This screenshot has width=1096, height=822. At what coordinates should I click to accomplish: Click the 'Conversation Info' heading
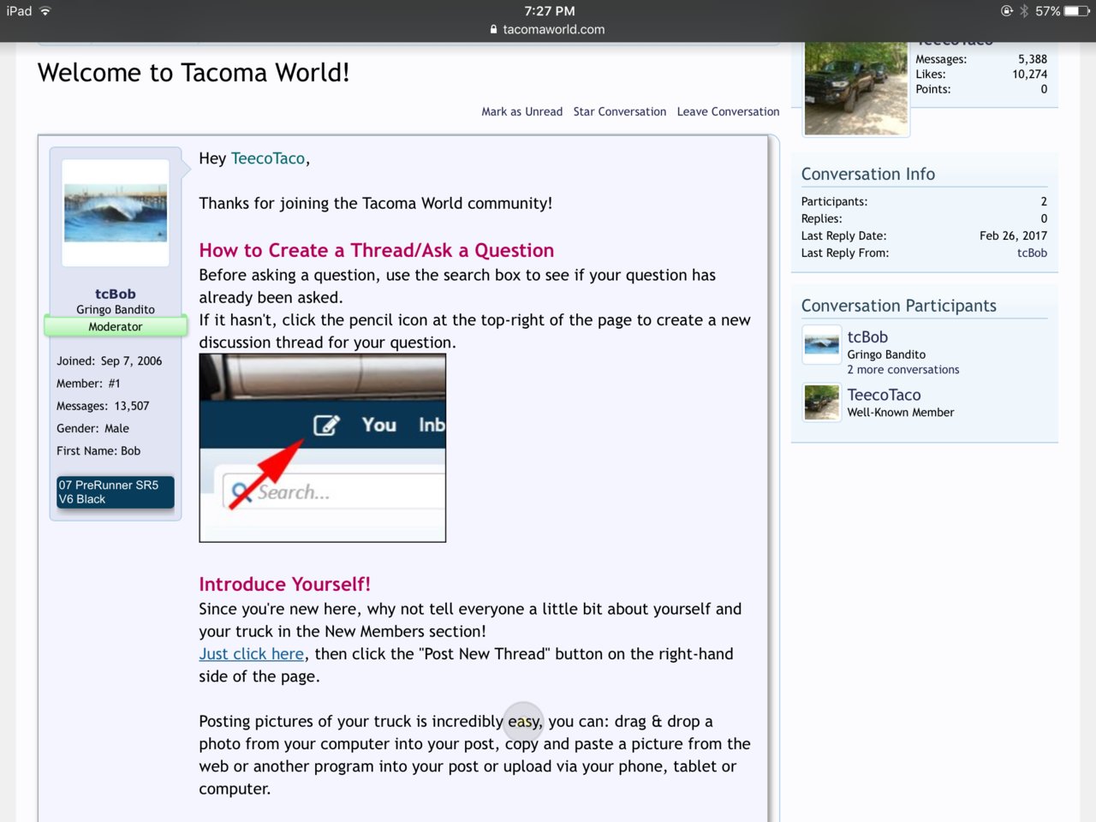pos(868,174)
